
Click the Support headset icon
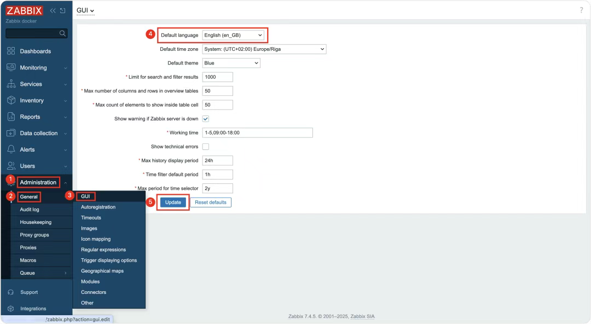click(10, 292)
